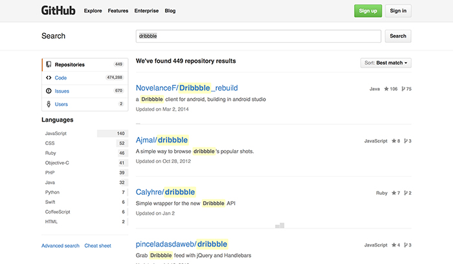Filter results by Ruby language
This screenshot has height=264, width=453.
click(x=85, y=153)
